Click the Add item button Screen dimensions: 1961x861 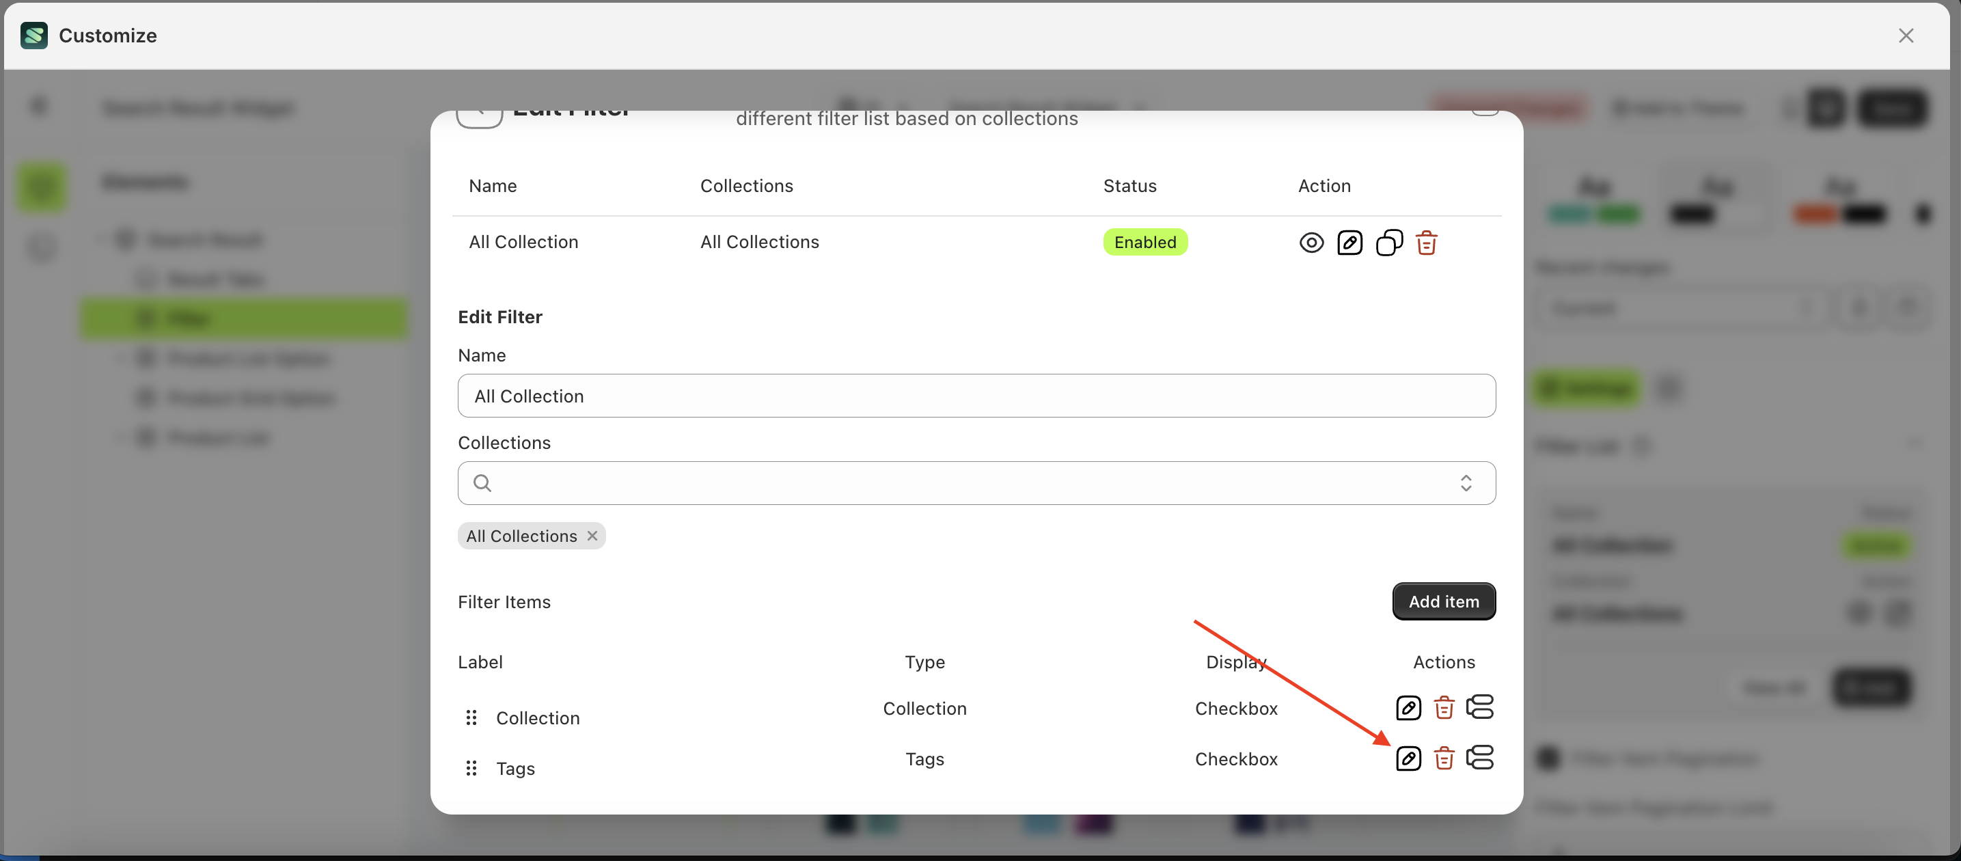1443,601
